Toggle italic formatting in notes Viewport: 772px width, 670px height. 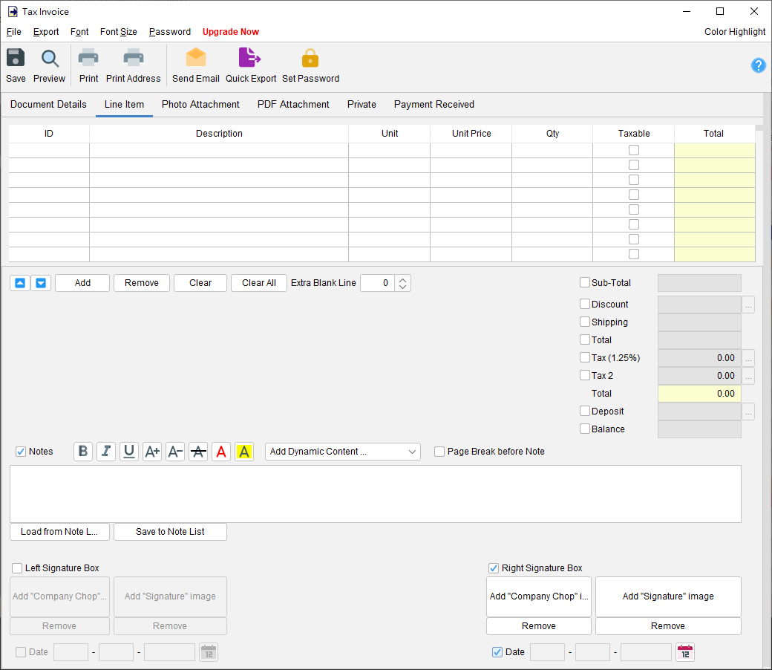(106, 452)
